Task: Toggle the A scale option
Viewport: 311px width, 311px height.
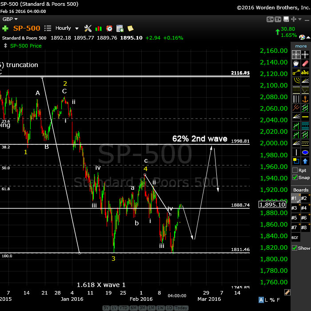Action: click(x=261, y=300)
